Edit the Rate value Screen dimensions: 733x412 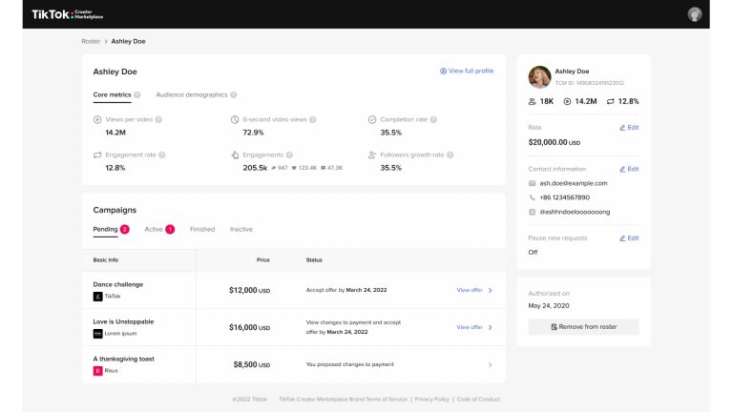629,128
